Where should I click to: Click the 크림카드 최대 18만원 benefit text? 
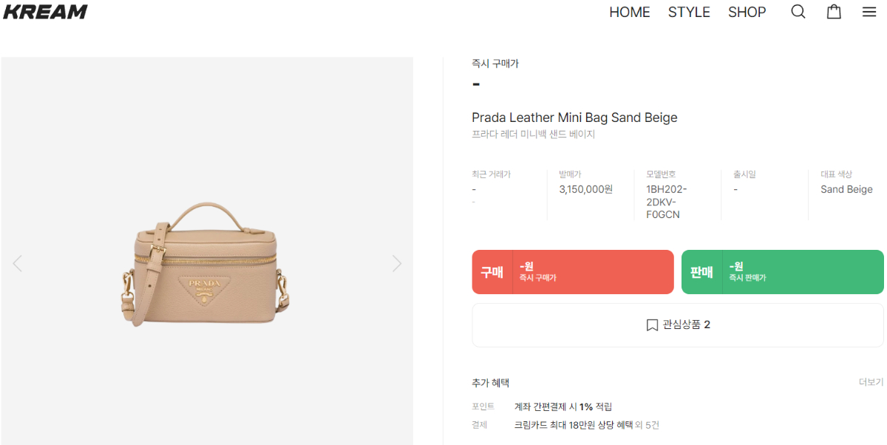point(573,425)
